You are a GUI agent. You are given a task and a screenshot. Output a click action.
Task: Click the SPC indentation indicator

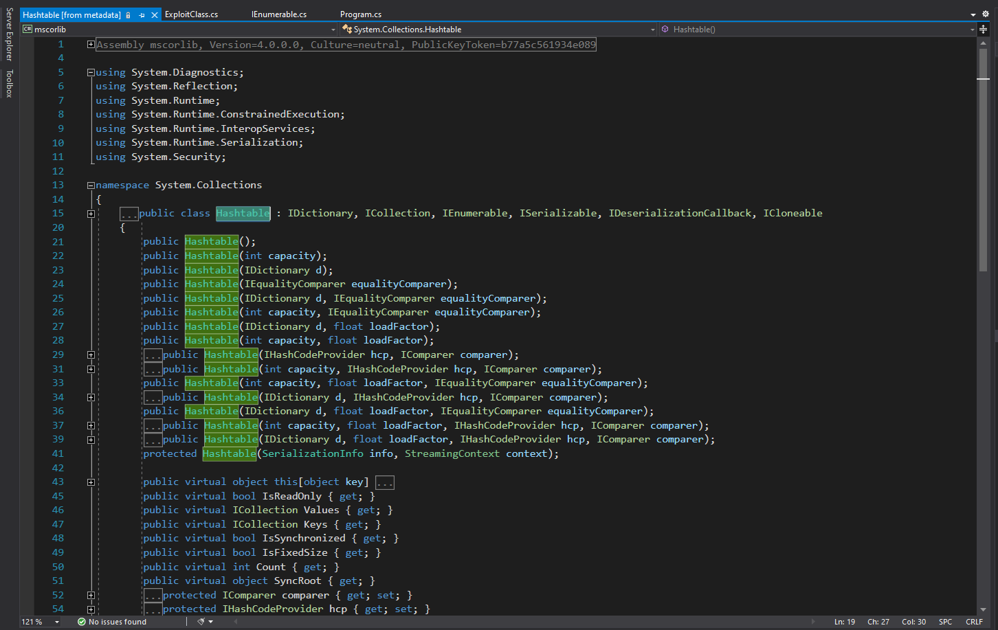pyautogui.click(x=946, y=622)
